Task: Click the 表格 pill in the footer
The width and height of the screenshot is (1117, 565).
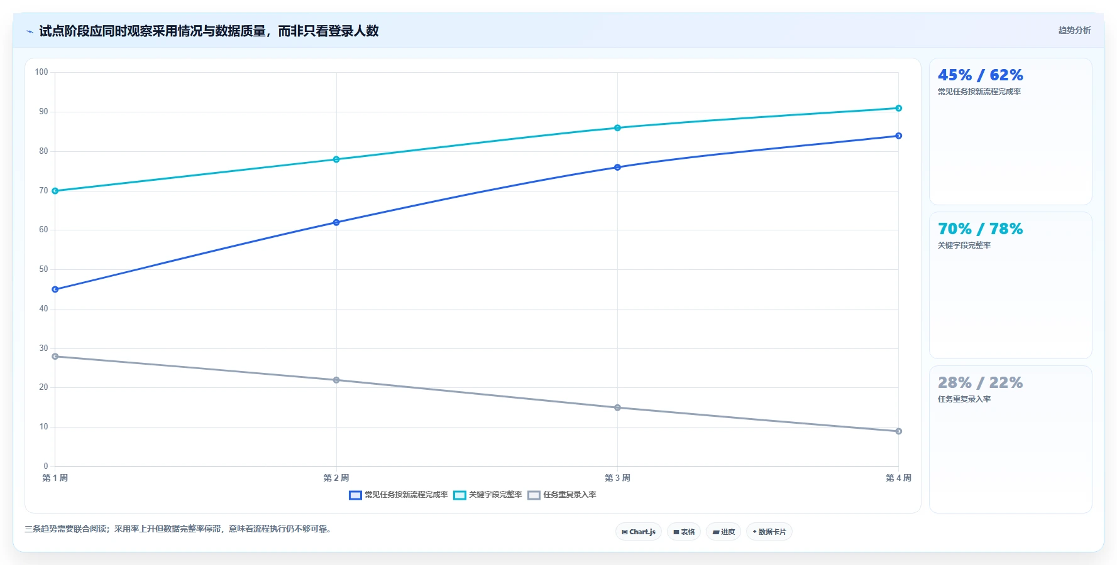Action: tap(684, 532)
